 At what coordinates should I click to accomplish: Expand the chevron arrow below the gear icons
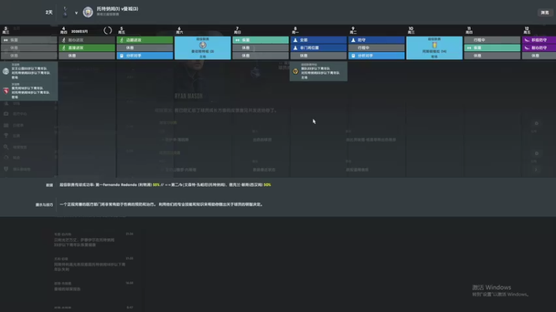point(536,170)
